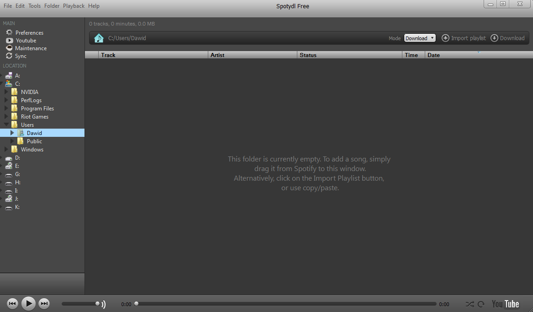The image size is (533, 312).
Task: Click the Program Files label in tree
Action: [37, 108]
